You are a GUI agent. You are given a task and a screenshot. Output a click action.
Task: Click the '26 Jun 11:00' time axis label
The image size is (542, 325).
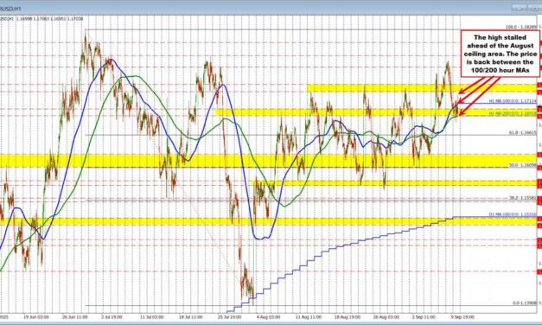(x=75, y=316)
